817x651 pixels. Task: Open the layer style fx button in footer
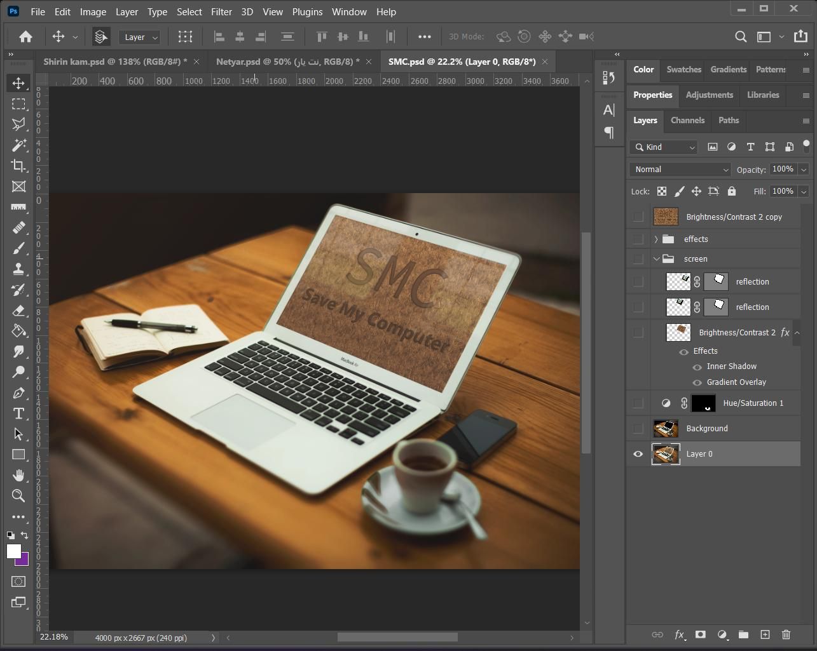click(x=679, y=634)
